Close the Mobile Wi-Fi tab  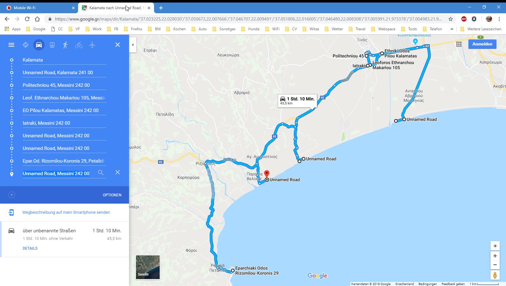[x=73, y=8]
